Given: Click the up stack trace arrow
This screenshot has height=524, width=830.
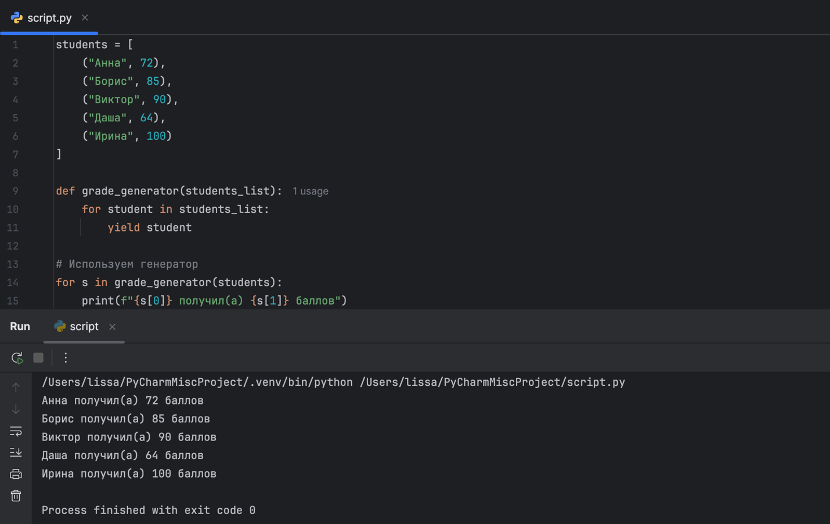Looking at the screenshot, I should pyautogui.click(x=16, y=387).
